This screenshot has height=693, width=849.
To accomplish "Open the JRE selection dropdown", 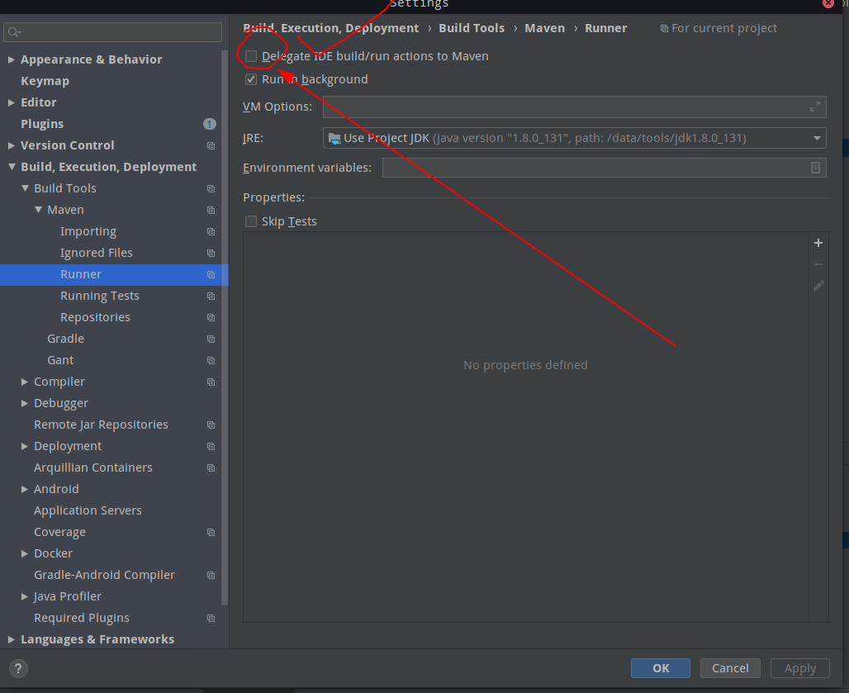I will pos(814,138).
